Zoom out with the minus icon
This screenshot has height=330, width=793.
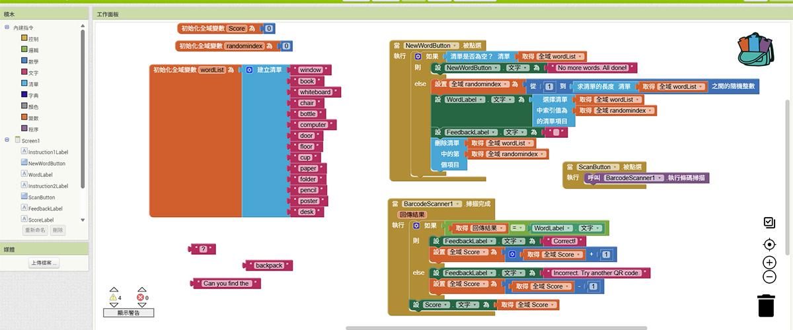click(x=769, y=277)
